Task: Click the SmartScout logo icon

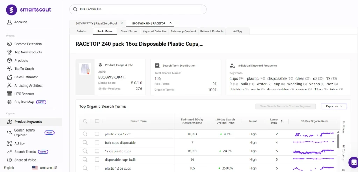Action: (x=12, y=10)
